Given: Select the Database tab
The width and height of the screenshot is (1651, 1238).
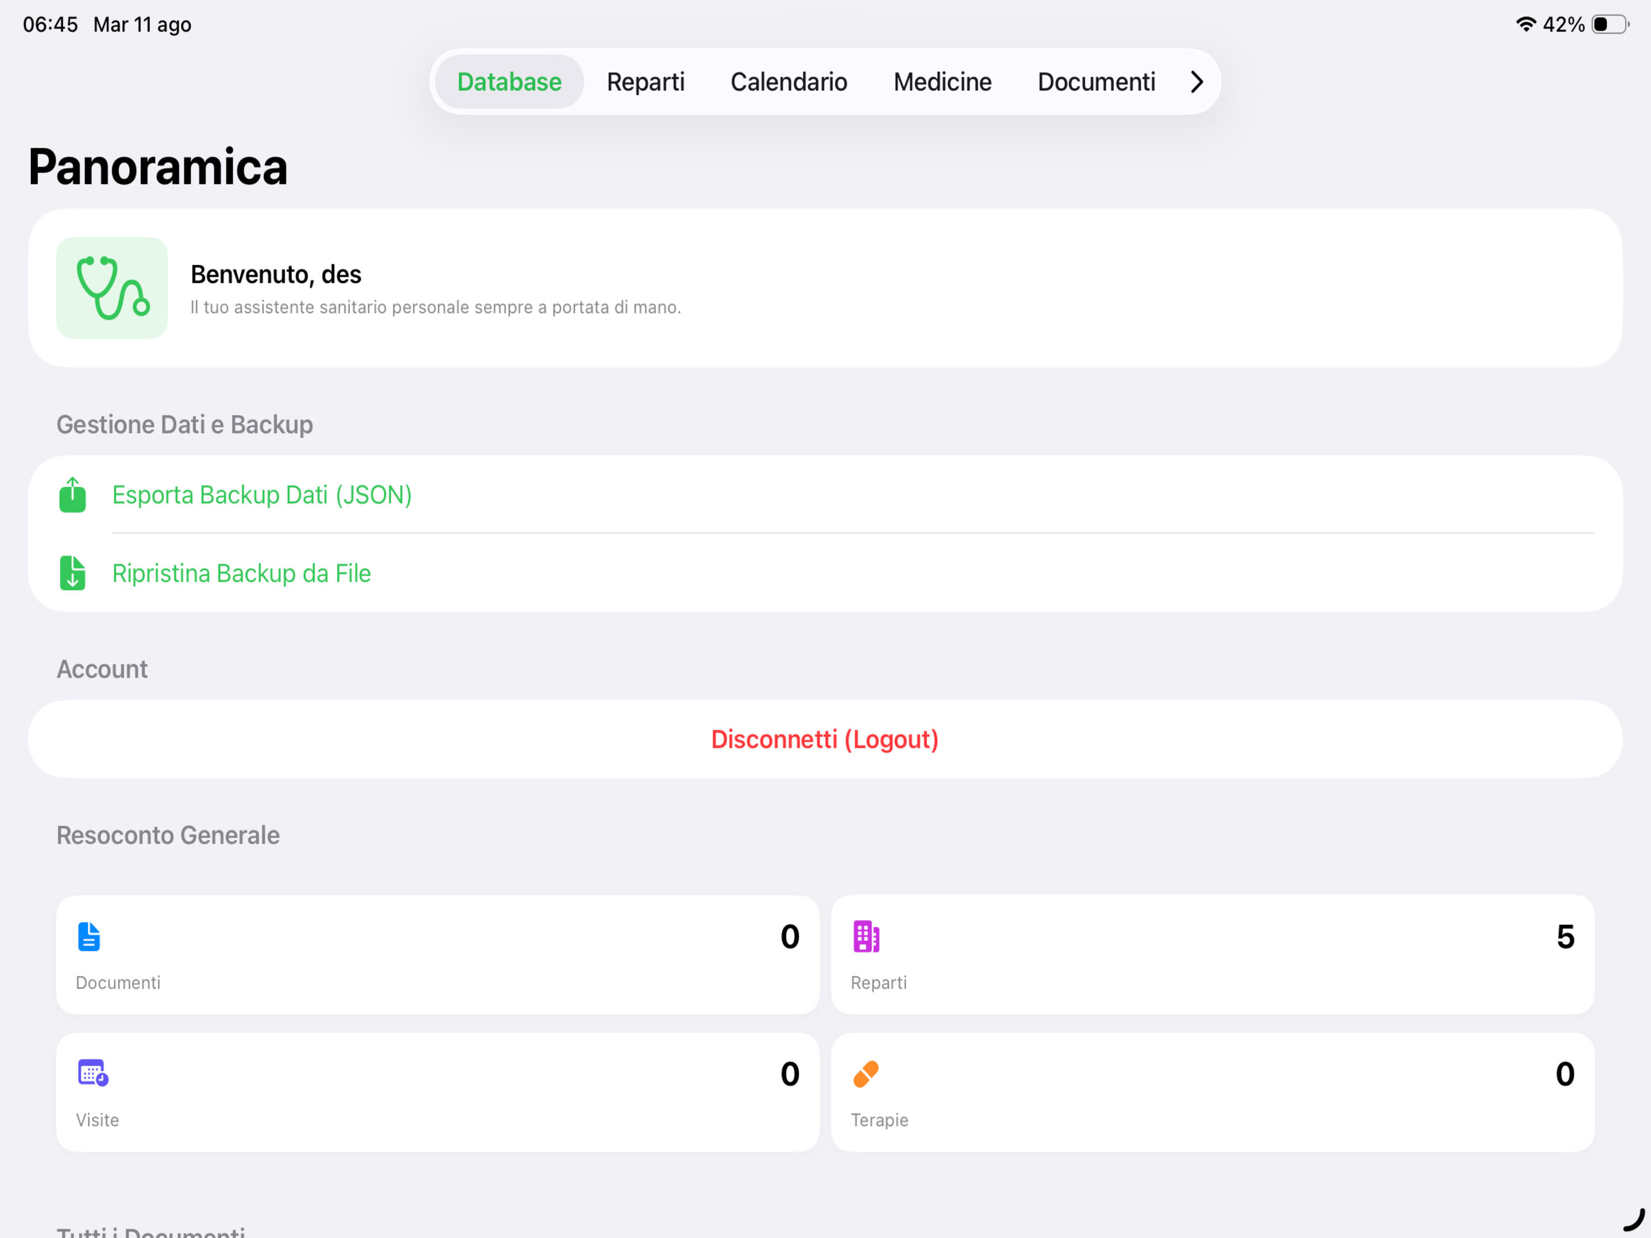Looking at the screenshot, I should tap(509, 82).
